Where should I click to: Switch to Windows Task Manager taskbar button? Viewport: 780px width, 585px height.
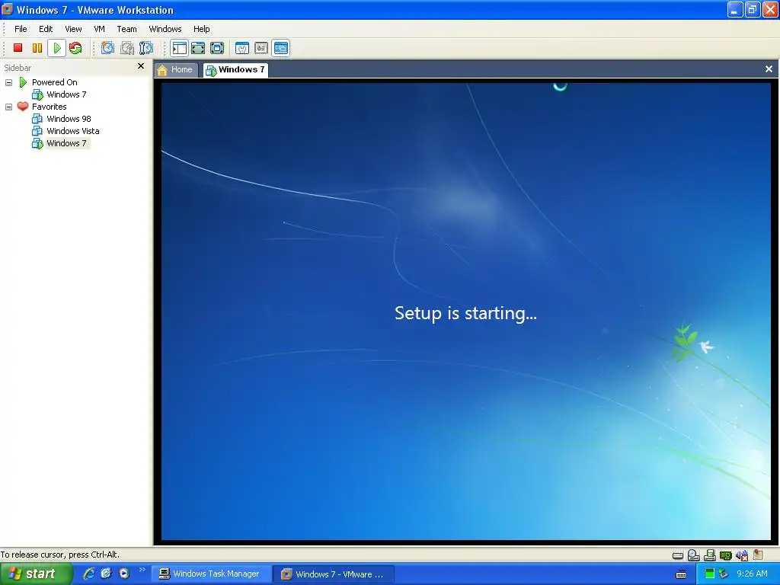pyautogui.click(x=212, y=574)
